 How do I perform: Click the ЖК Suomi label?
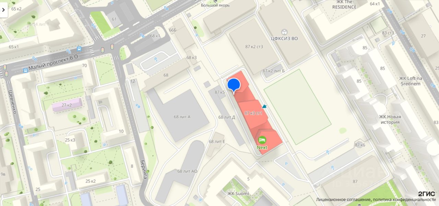tap(238, 193)
